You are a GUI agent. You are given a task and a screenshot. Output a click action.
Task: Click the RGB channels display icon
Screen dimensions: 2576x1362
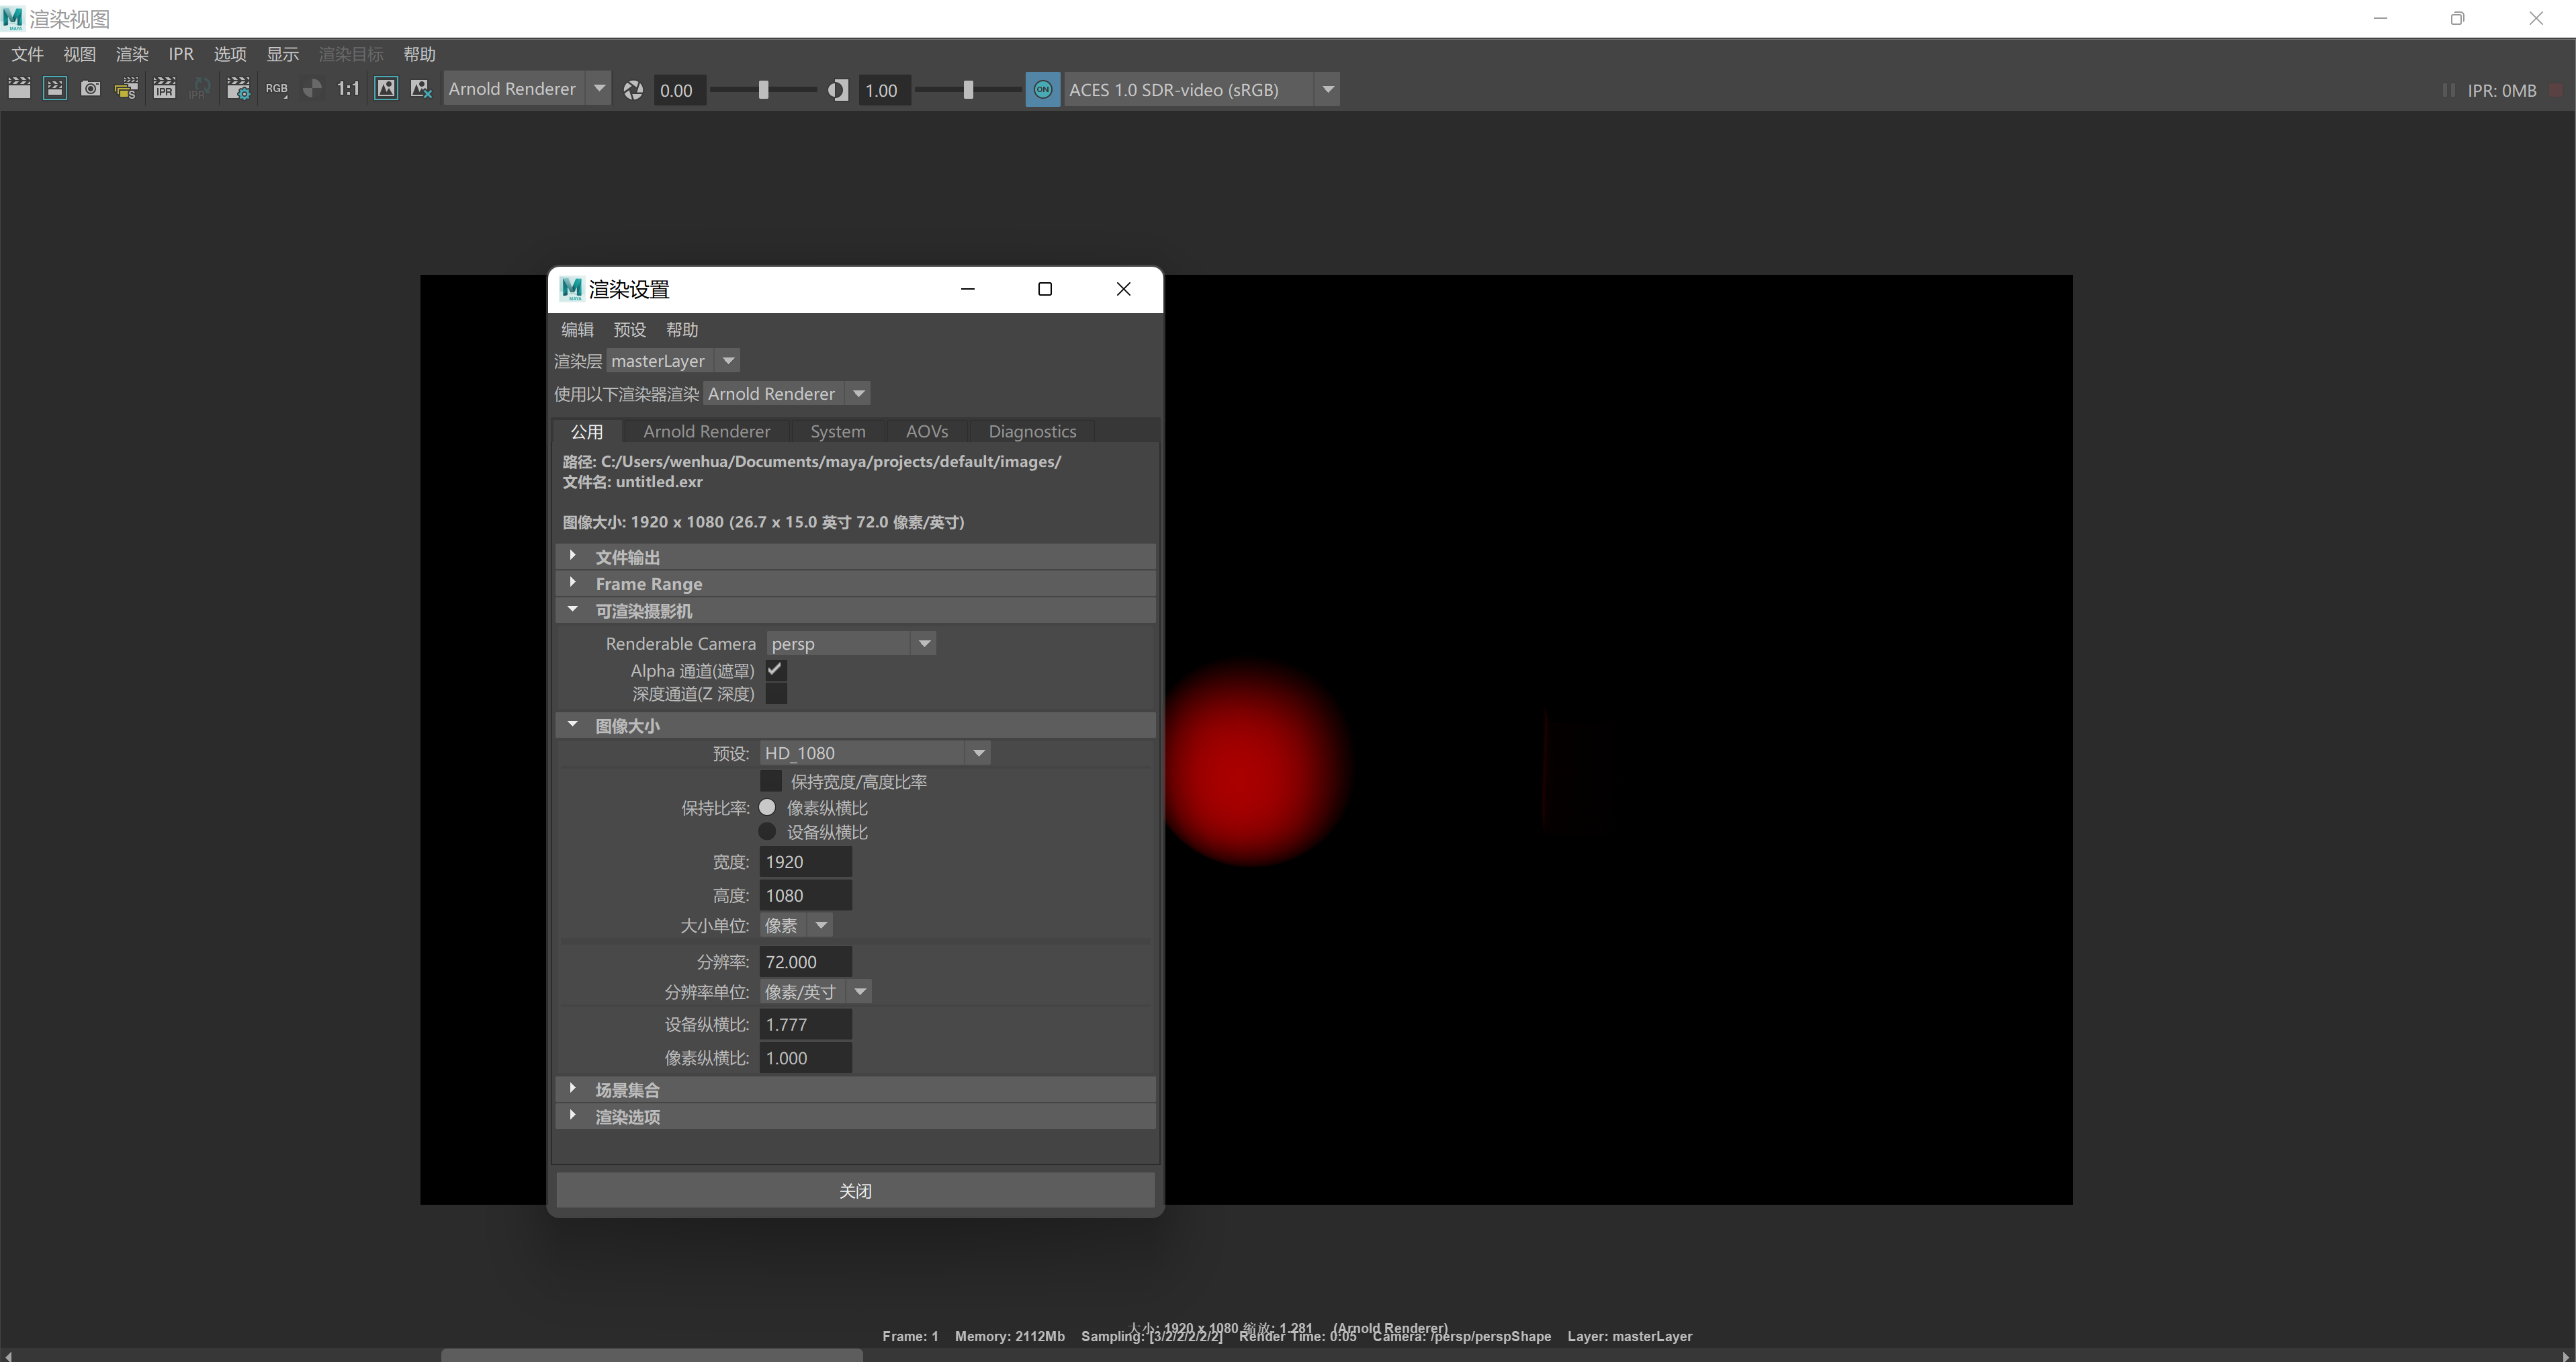(x=276, y=89)
